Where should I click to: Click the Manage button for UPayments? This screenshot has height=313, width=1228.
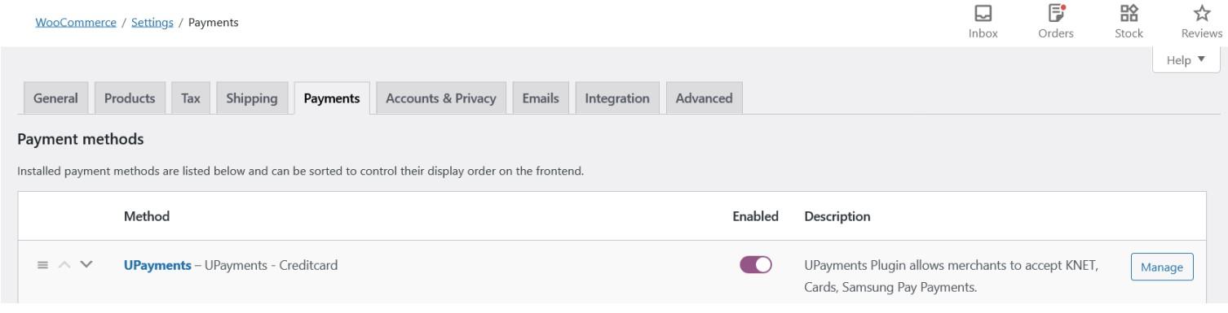point(1162,267)
